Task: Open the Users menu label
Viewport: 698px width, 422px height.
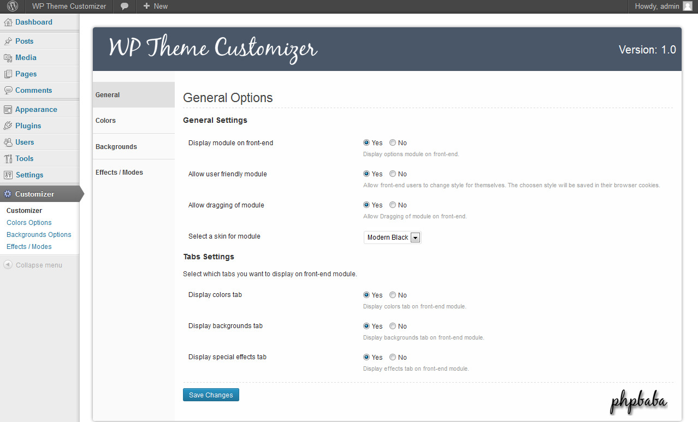Action: 25,142
